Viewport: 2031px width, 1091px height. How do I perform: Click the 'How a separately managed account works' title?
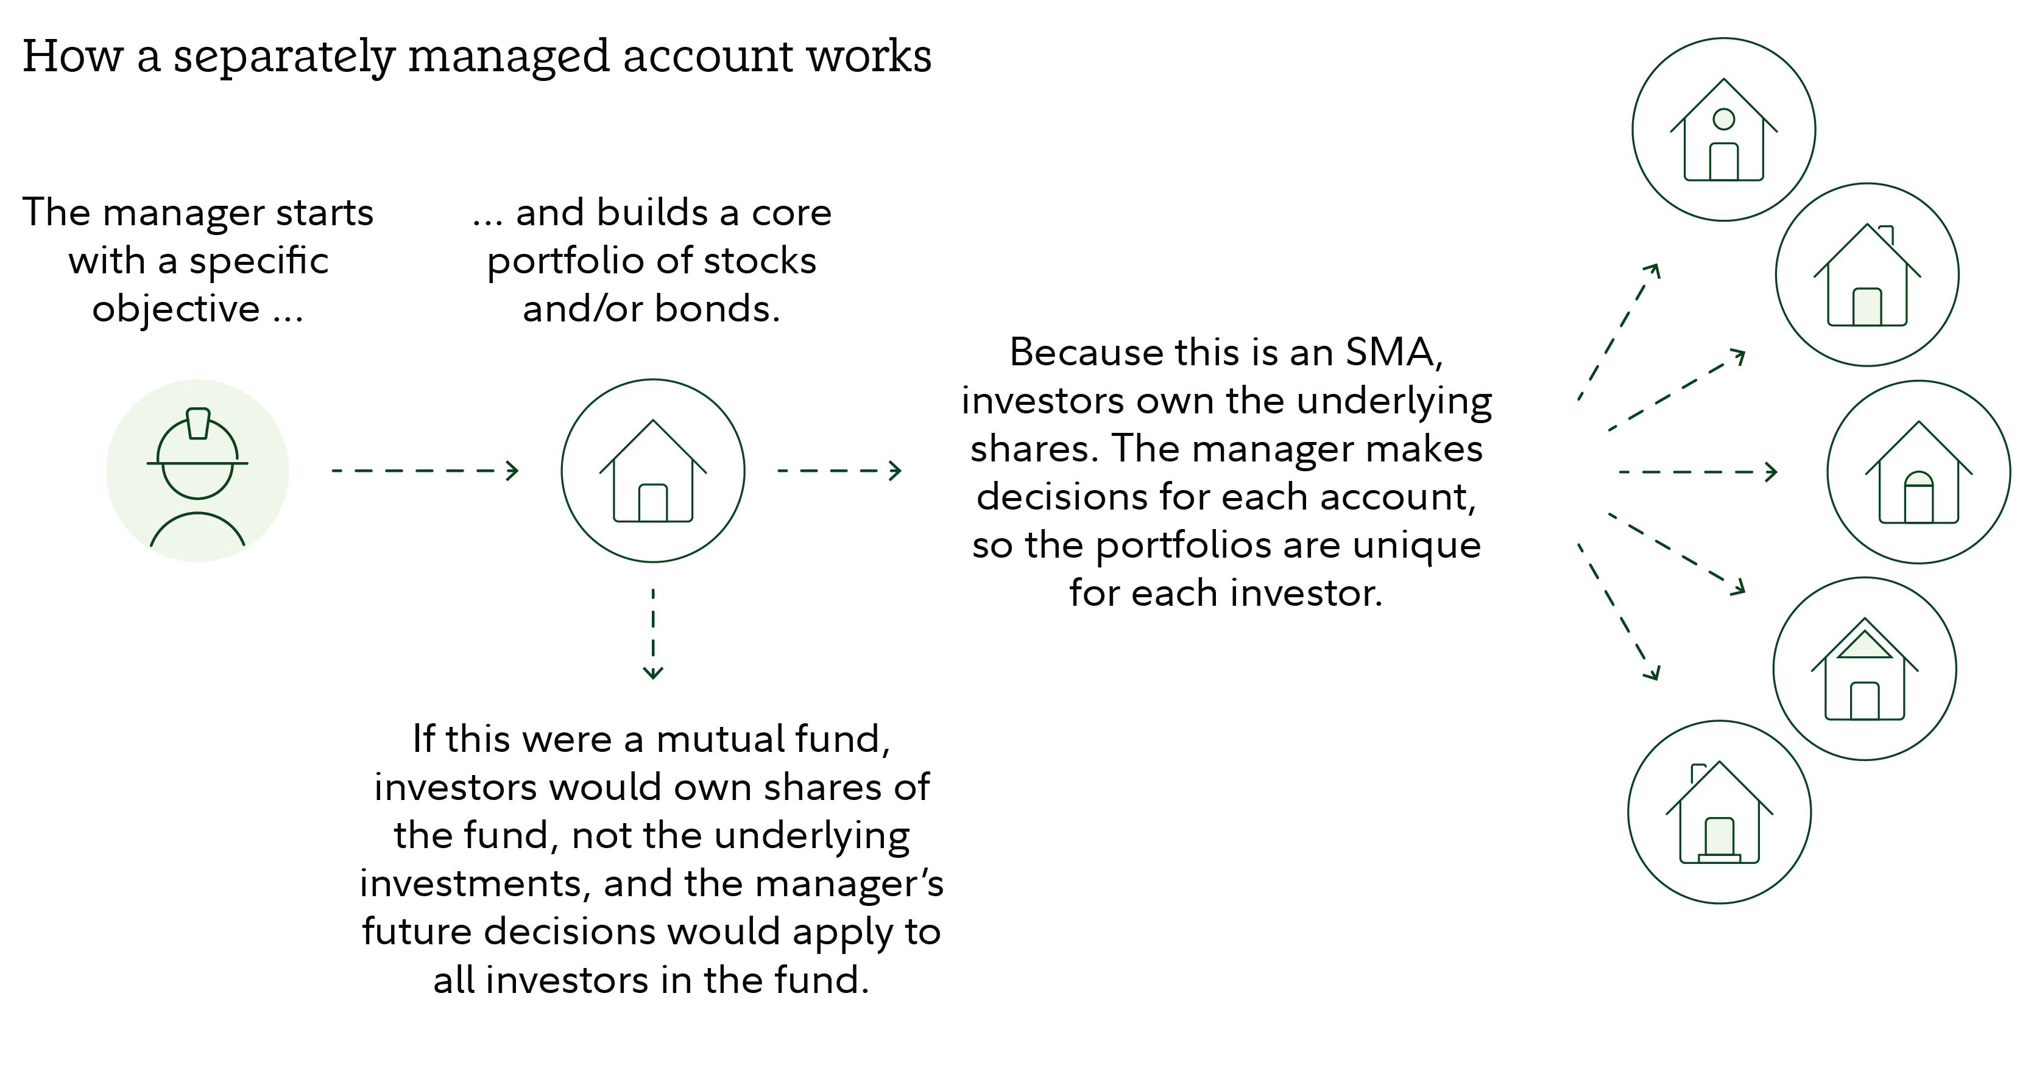coord(477,57)
